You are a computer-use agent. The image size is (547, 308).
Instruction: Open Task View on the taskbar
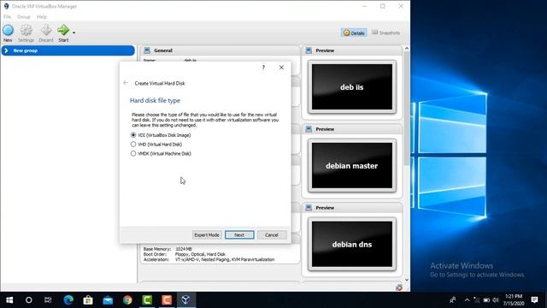[x=48, y=300]
